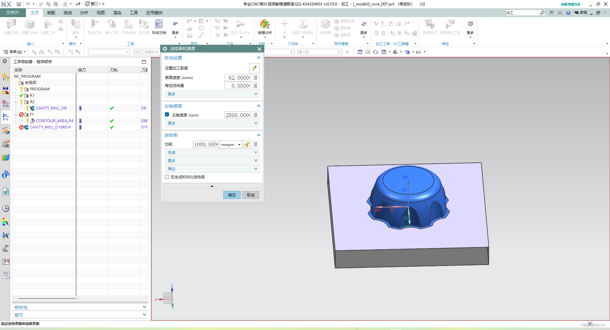Expand the 更多 section under spindle speed
The height and width of the screenshot is (330, 610).
pyautogui.click(x=212, y=123)
